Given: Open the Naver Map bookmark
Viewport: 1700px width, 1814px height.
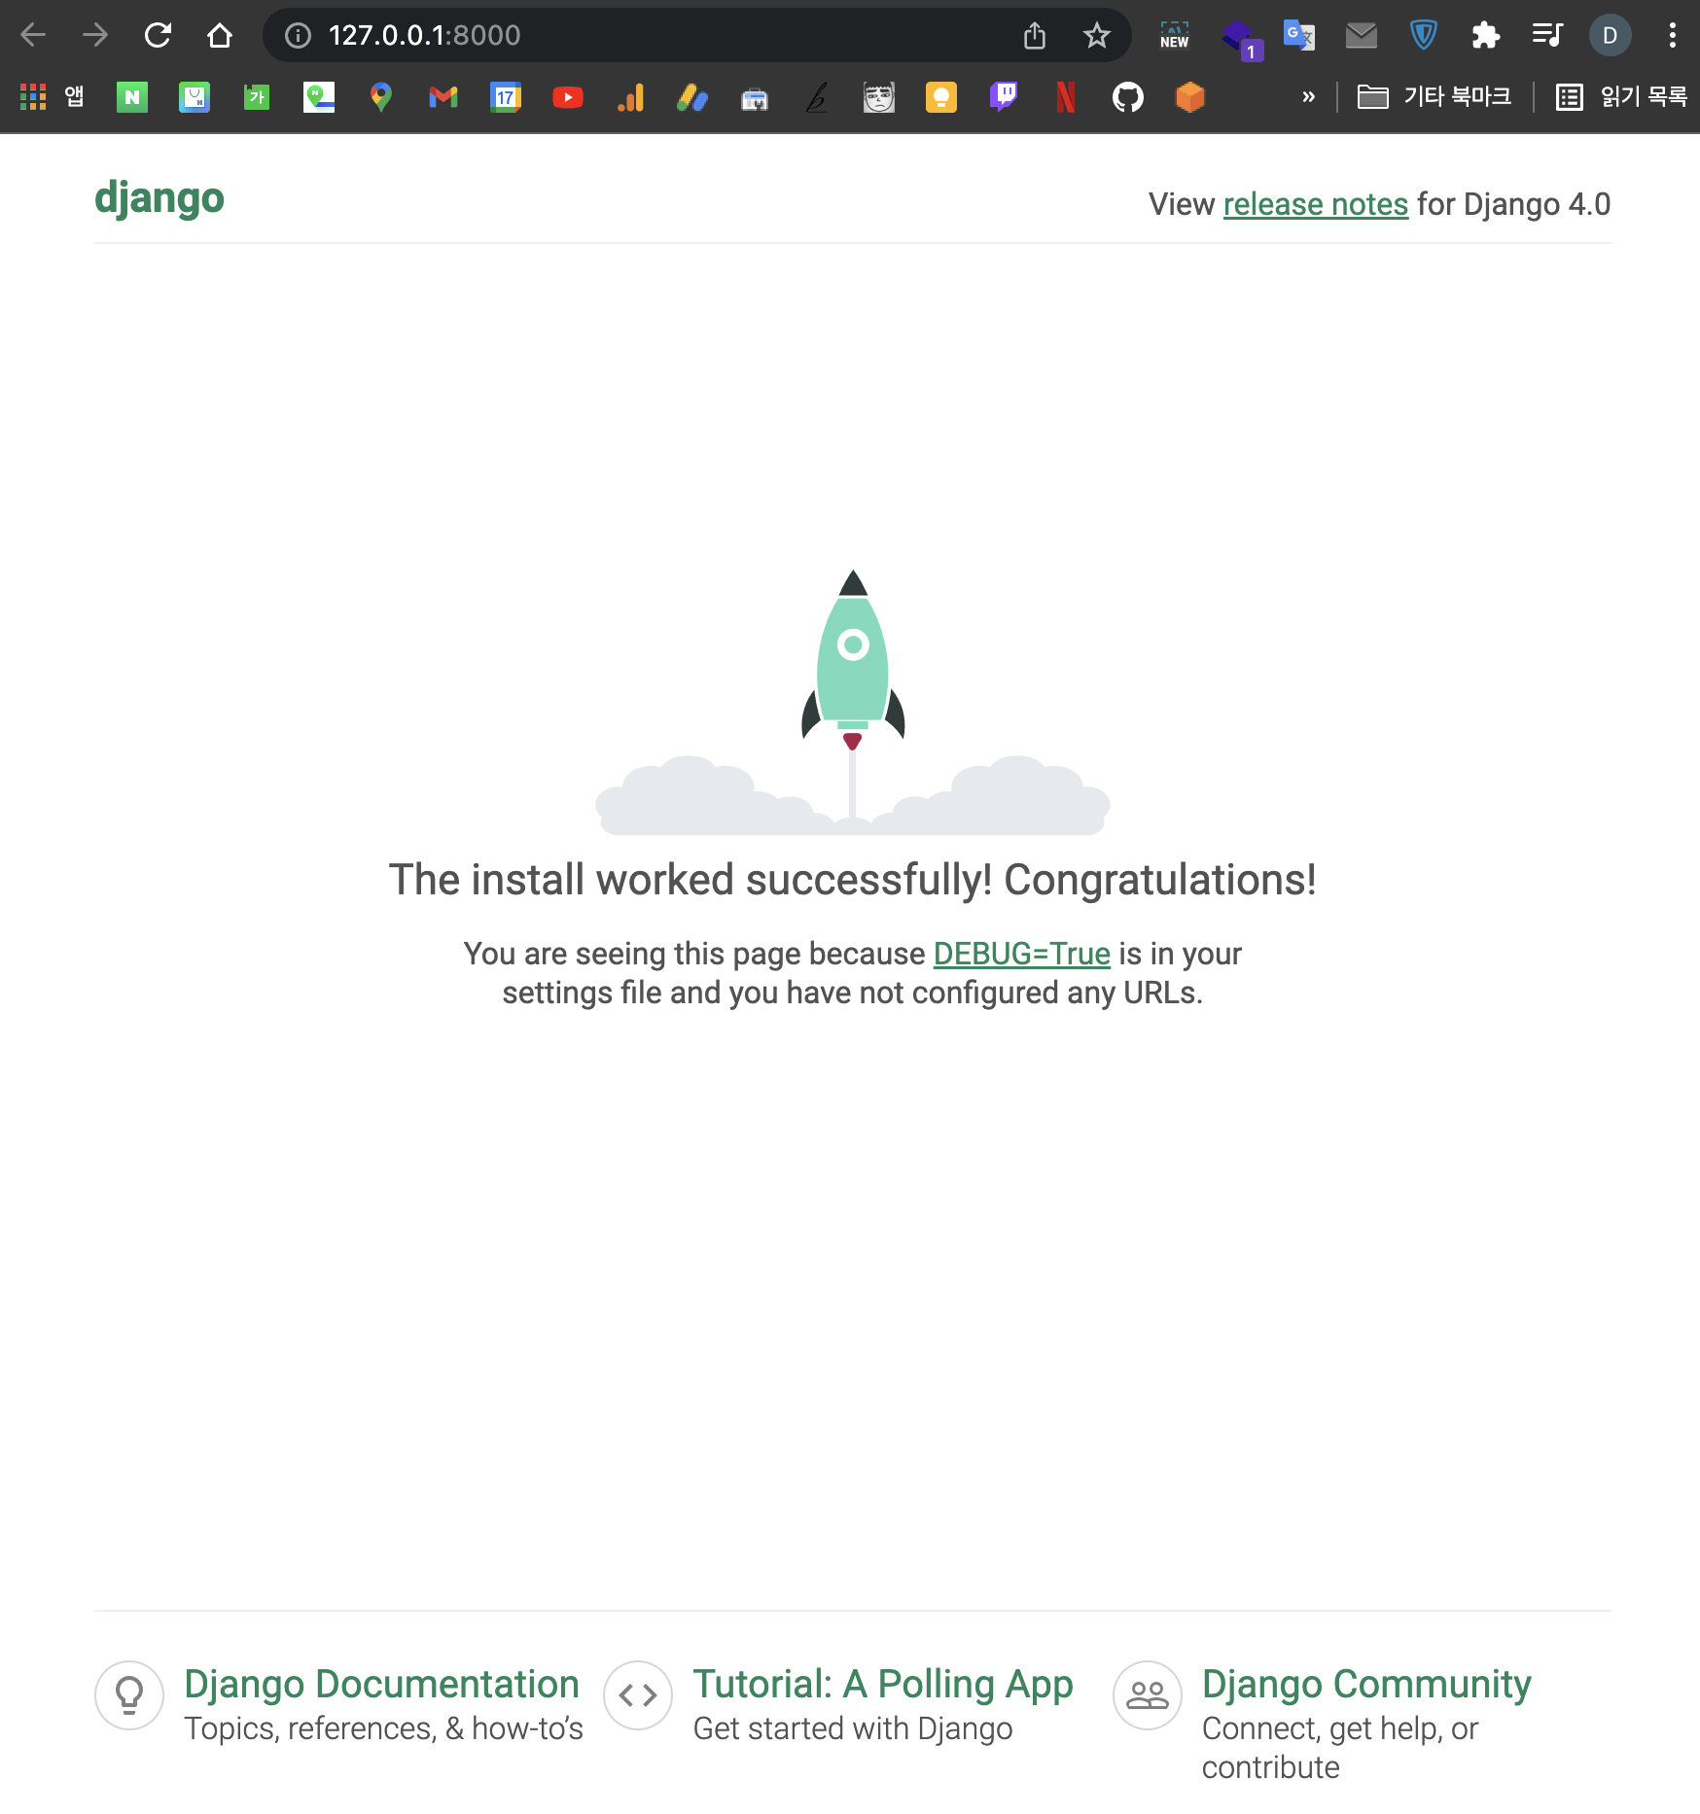Looking at the screenshot, I should point(319,97).
